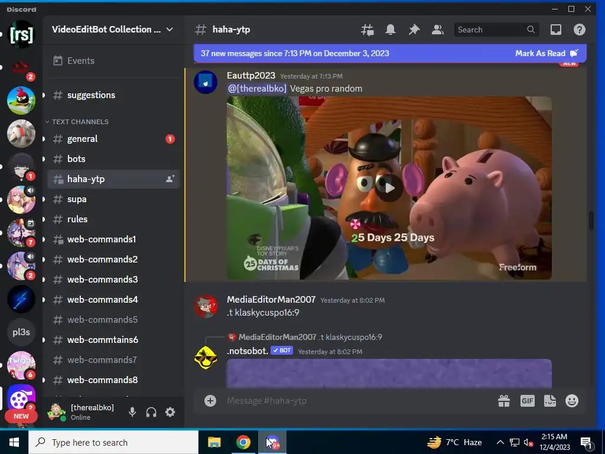Open the Windows Start menu
This screenshot has height=454, width=605.
click(14, 442)
